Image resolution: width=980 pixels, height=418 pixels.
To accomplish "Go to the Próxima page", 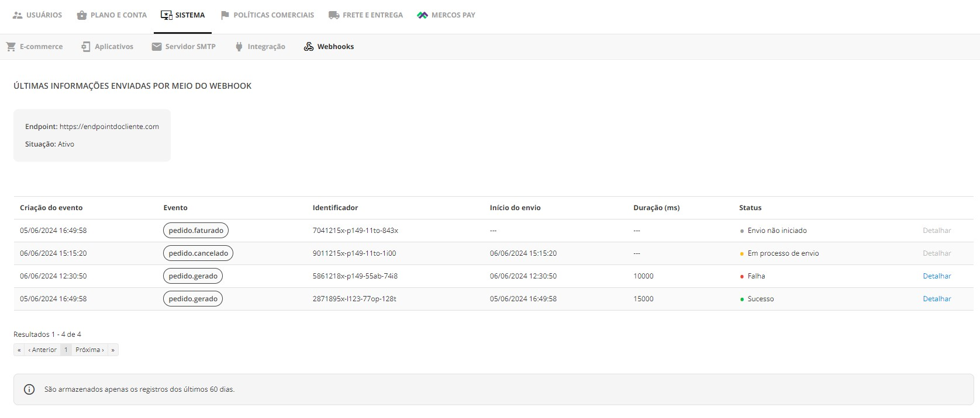I will [89, 350].
